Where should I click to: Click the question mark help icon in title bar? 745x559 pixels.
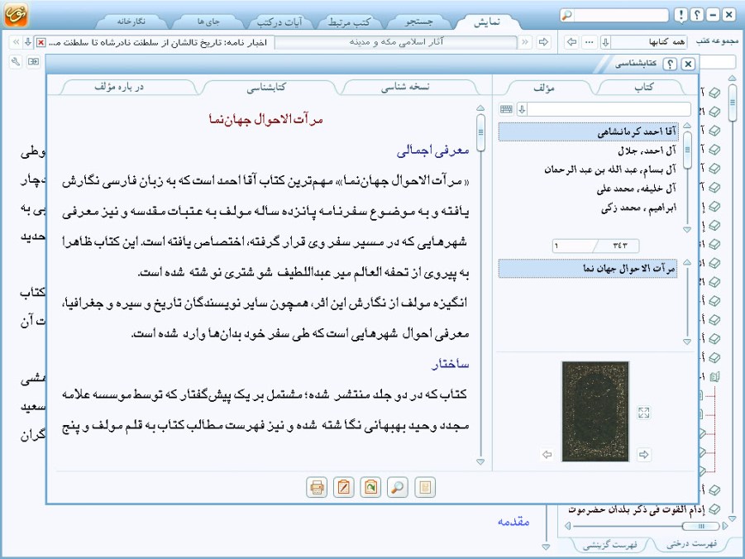point(697,15)
